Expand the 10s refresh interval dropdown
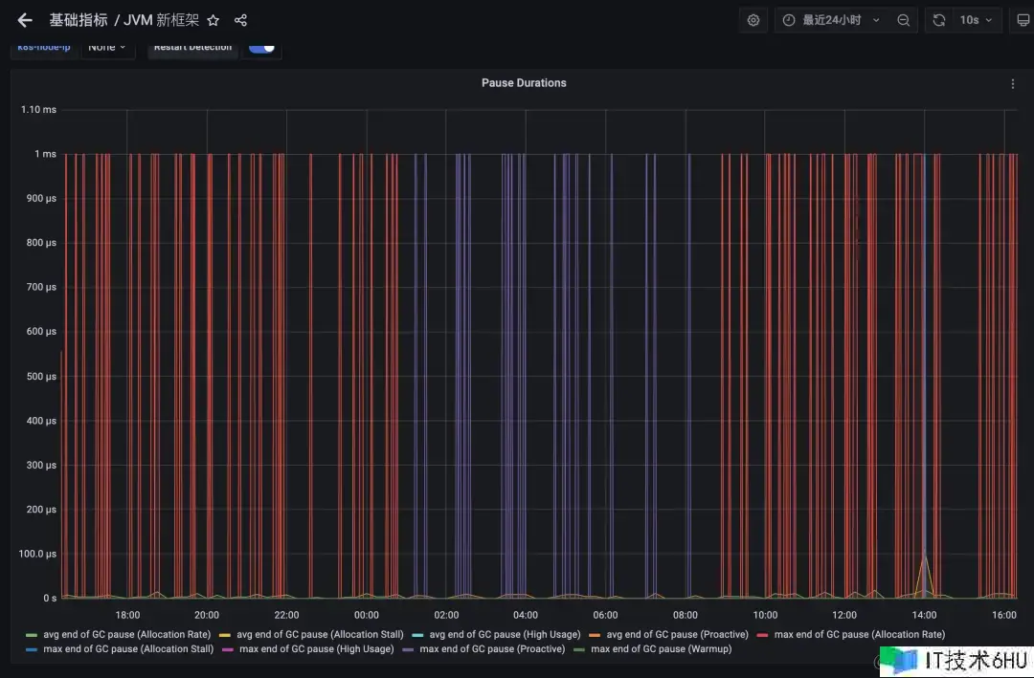Viewport: 1034px width, 678px height. [977, 20]
